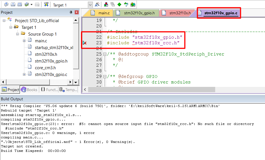Click the Manage Multi-Project Workspace icon
265x160 pixels.
point(112,4)
